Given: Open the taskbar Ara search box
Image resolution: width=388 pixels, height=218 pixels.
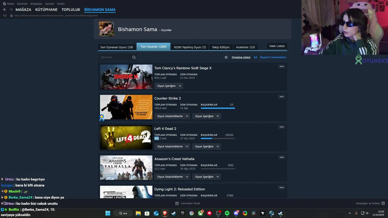Looking at the screenshot, I should pos(123,213).
